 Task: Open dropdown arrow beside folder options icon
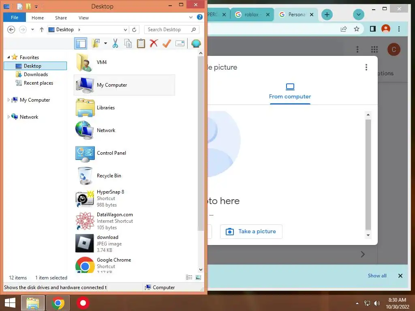tap(105, 43)
